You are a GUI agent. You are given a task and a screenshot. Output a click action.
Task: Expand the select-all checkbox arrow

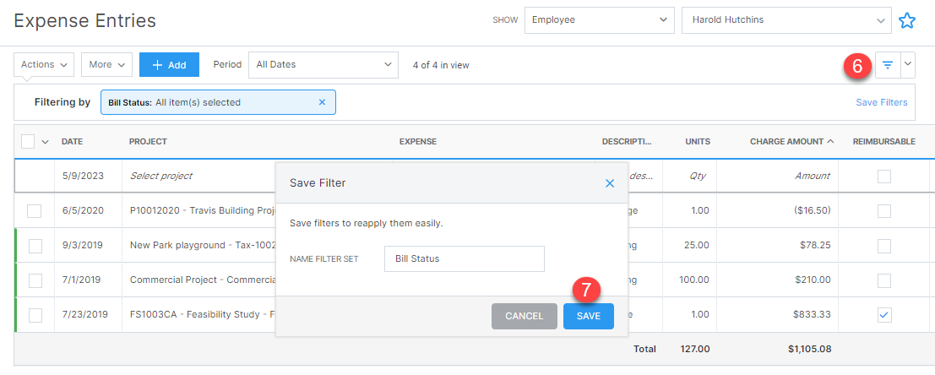pyautogui.click(x=46, y=142)
